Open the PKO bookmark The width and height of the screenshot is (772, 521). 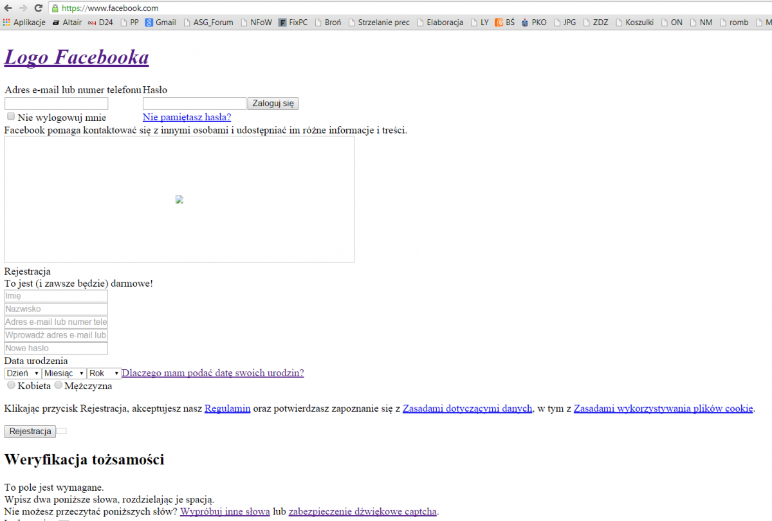(534, 23)
